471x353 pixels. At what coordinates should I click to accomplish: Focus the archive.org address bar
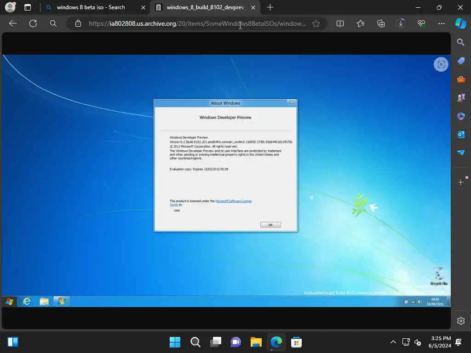pos(197,23)
